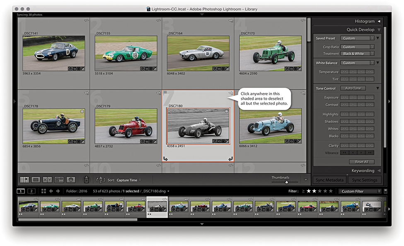Open the Treatment dropdown showing Black & White

[358, 53]
